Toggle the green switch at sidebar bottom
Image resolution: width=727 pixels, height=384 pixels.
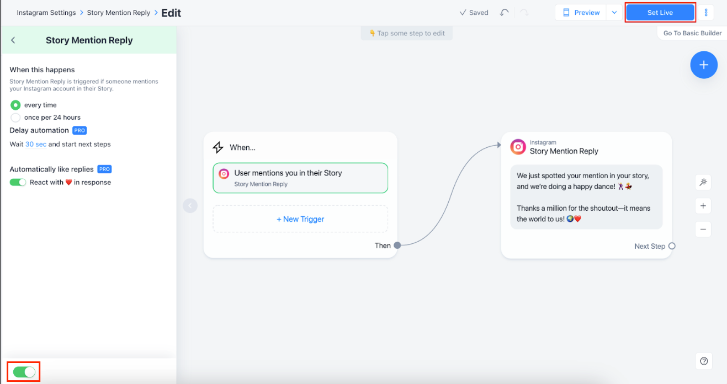[x=24, y=372]
